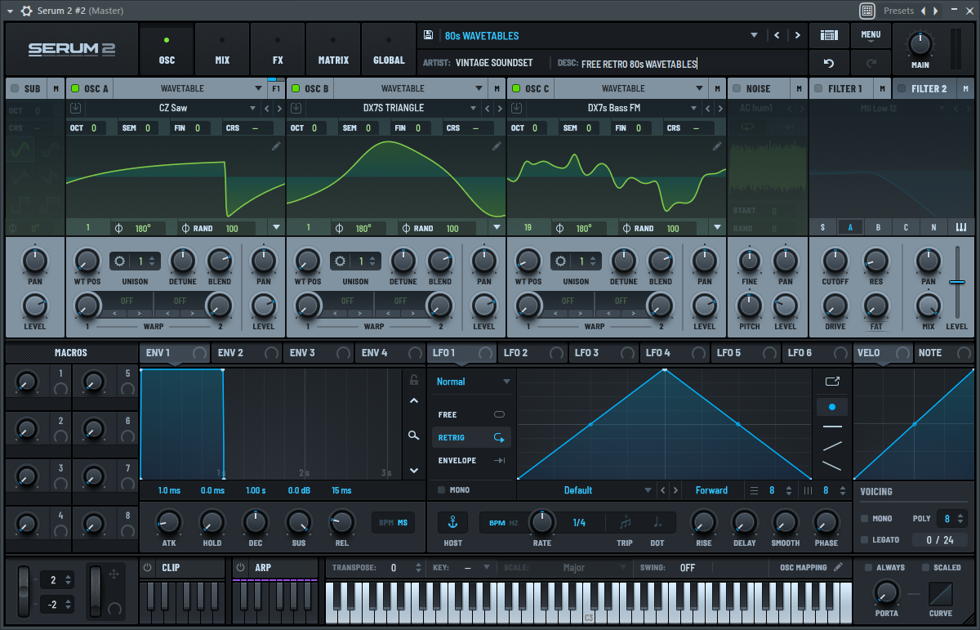
Task: Click the MAIN volume knob
Action: 920,42
